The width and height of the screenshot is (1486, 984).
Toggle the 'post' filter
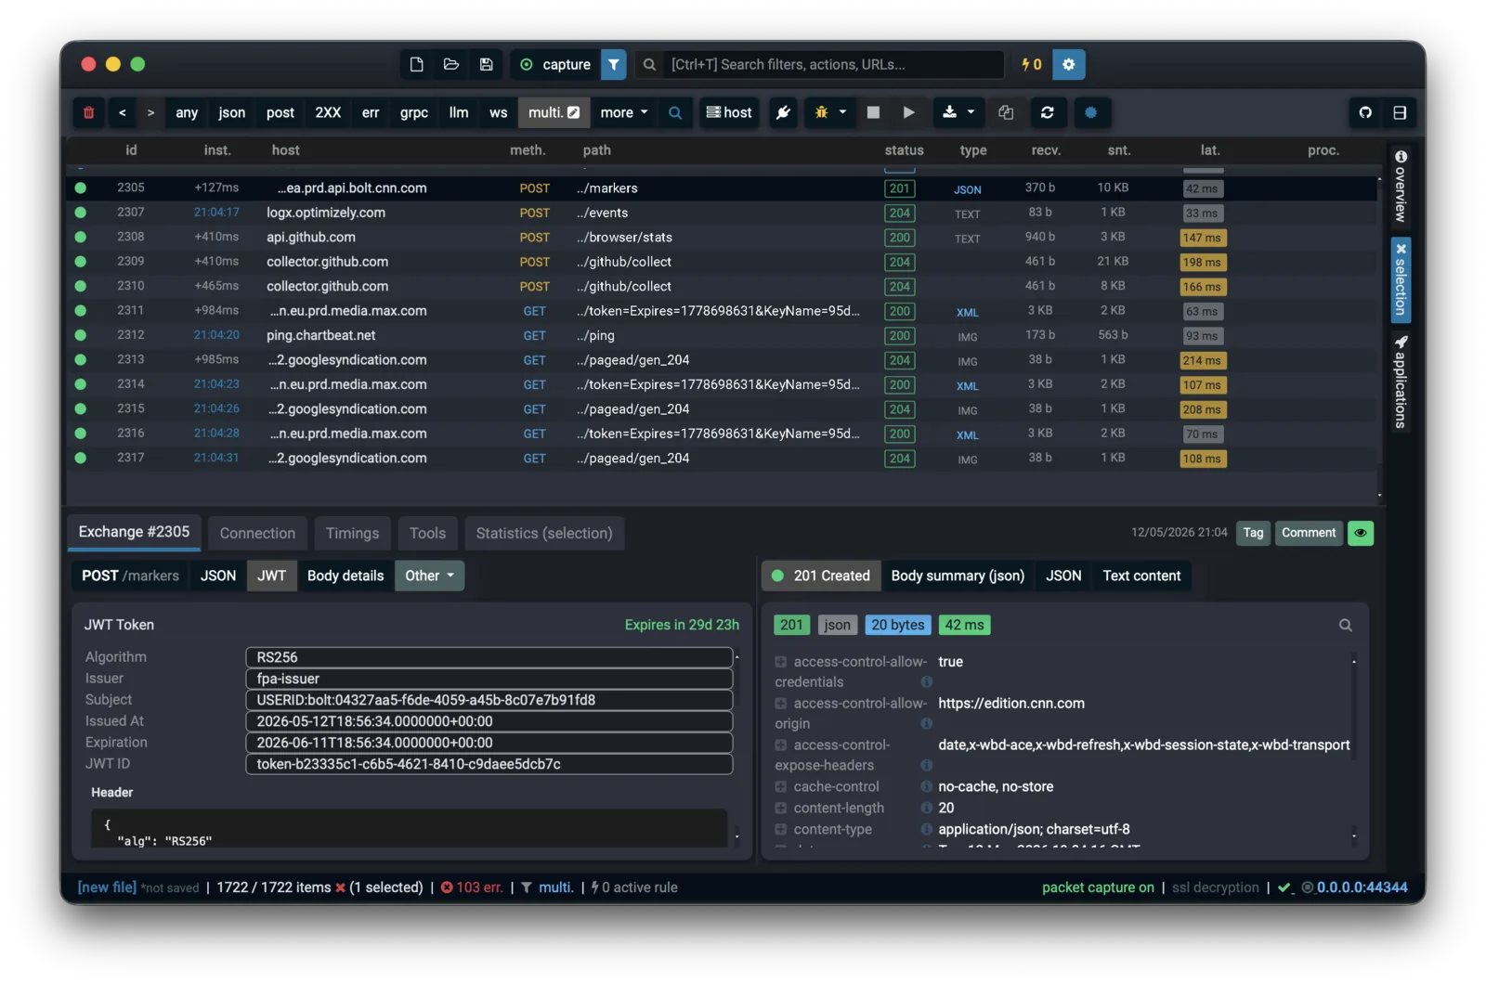pos(280,112)
